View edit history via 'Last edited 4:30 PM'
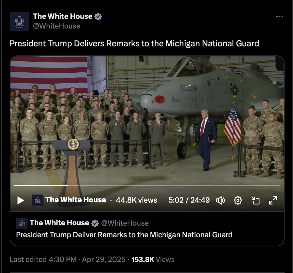Screen dimensions: 293x273 (43, 259)
